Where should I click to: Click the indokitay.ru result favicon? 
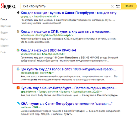click(x=18, y=31)
